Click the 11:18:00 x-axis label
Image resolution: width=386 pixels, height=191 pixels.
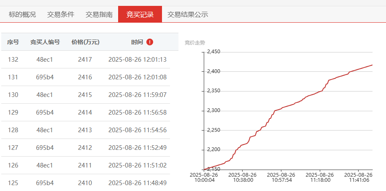320,178
